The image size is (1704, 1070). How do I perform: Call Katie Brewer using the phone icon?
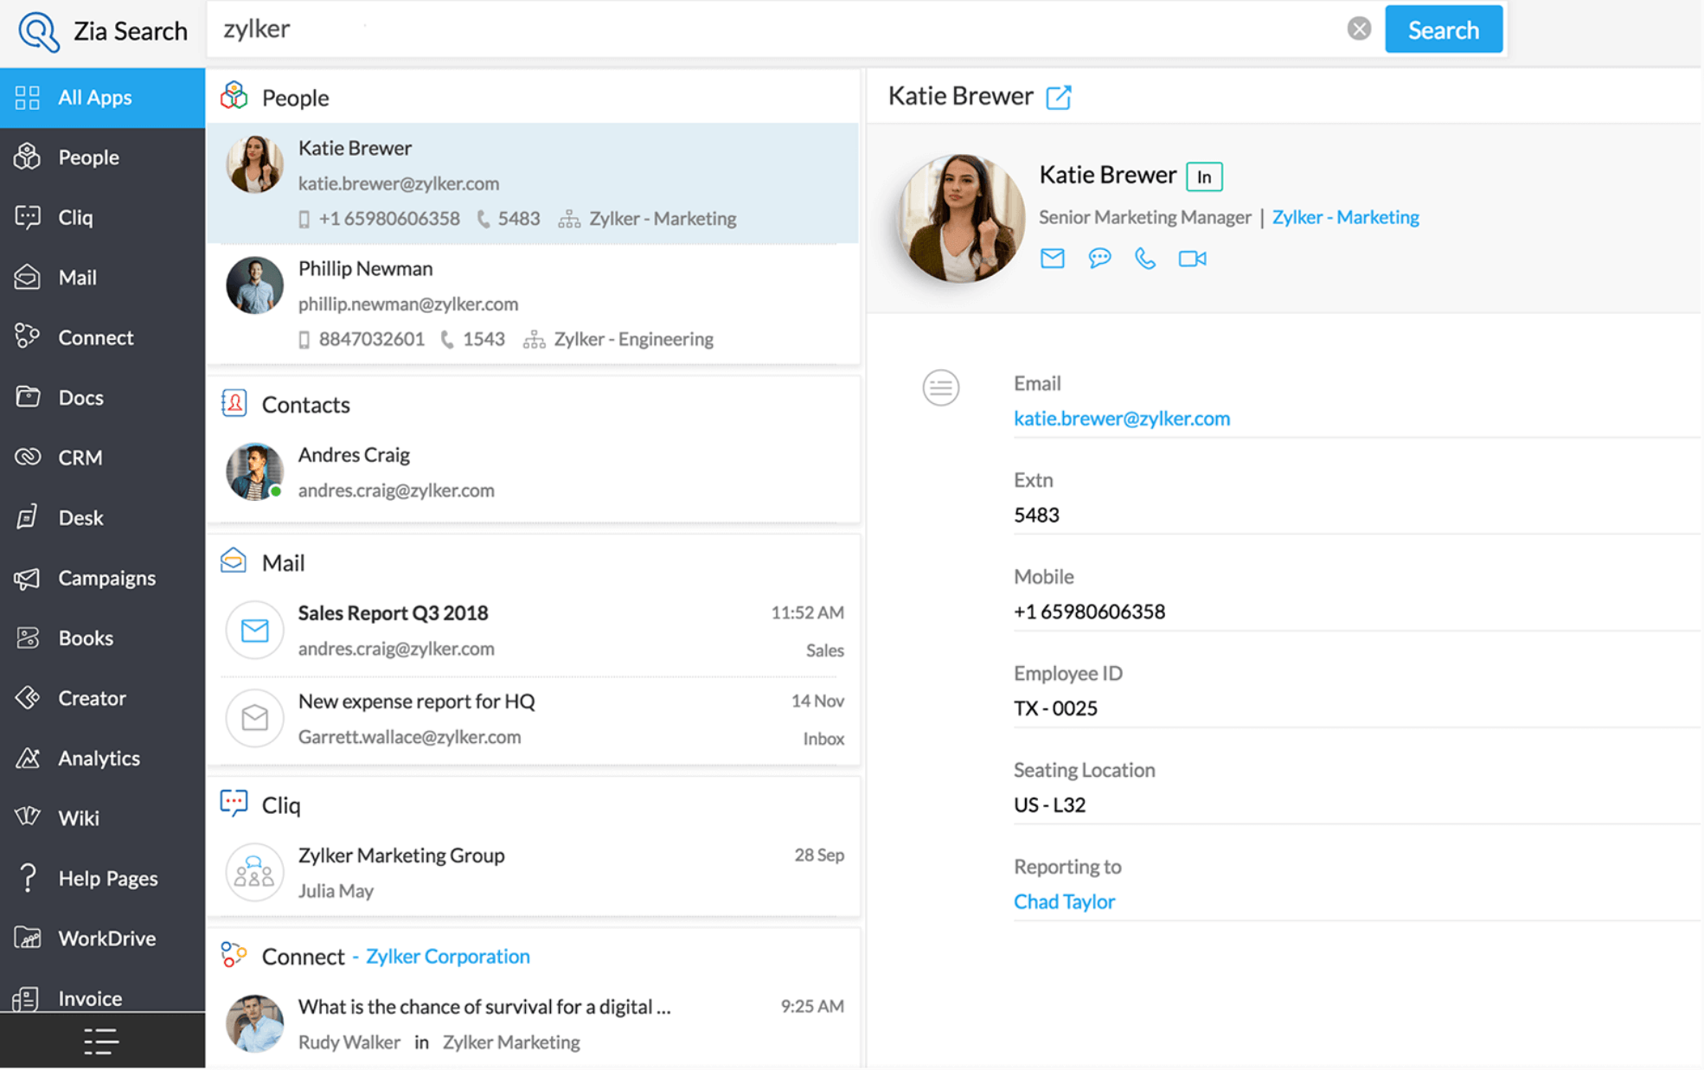tap(1145, 258)
